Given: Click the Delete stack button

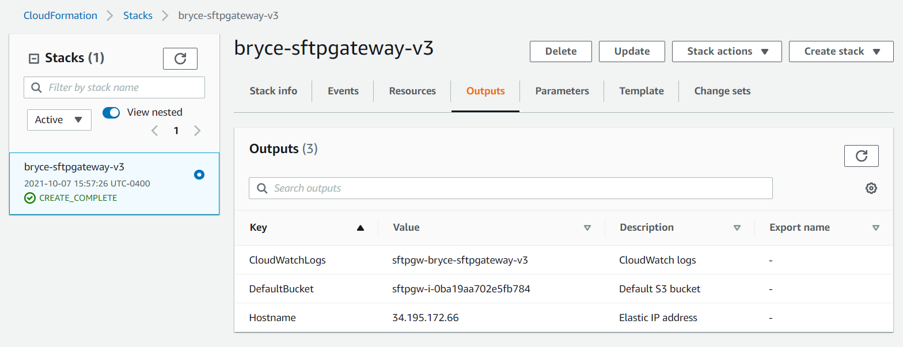Looking at the screenshot, I should tap(561, 51).
